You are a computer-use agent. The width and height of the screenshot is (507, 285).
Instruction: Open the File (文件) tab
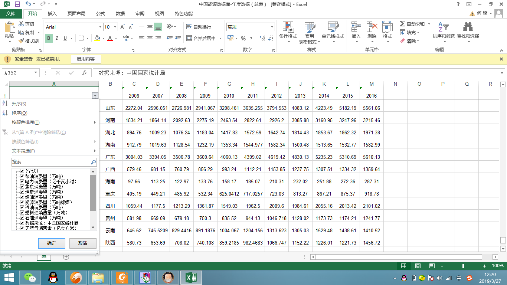pyautogui.click(x=11, y=14)
